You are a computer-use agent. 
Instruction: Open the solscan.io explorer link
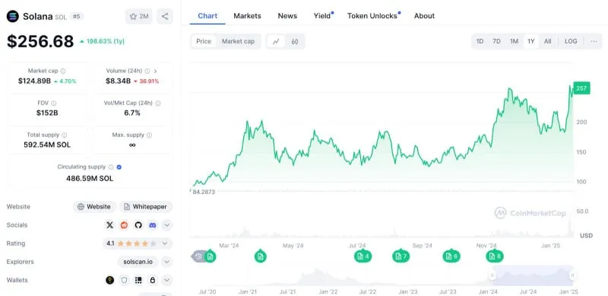click(138, 262)
